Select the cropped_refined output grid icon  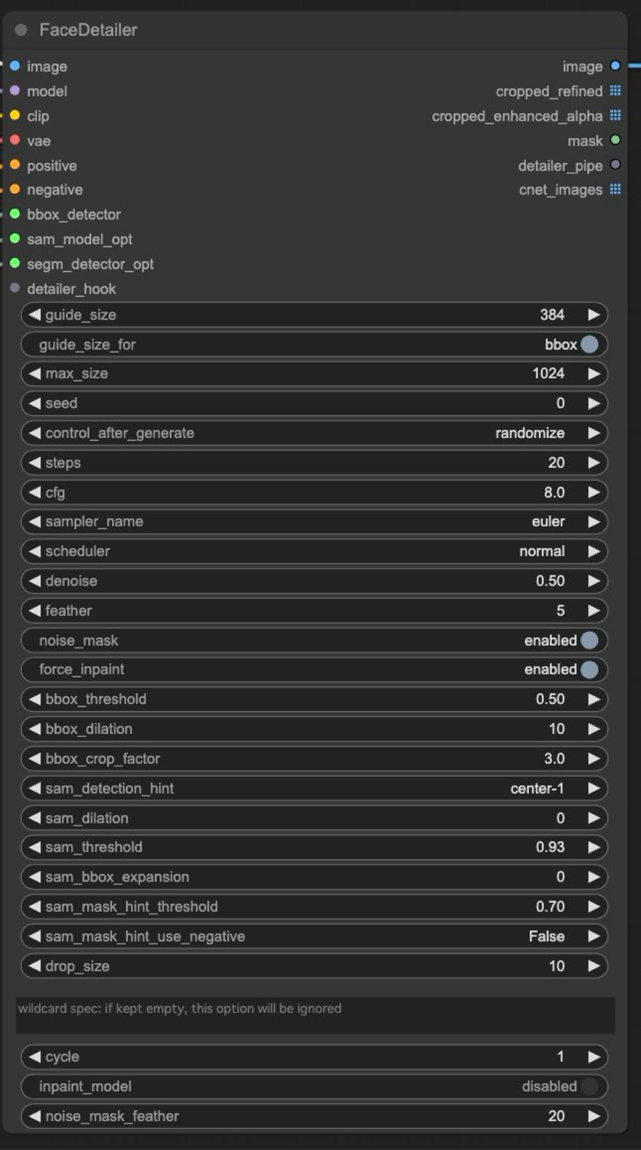click(x=616, y=91)
